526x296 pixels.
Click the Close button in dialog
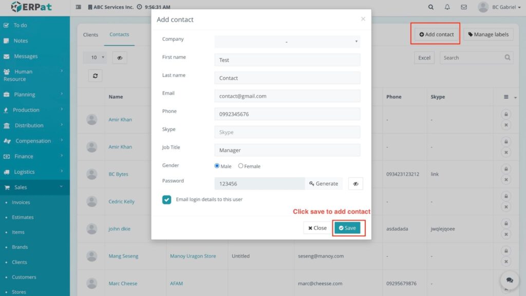[x=317, y=228]
